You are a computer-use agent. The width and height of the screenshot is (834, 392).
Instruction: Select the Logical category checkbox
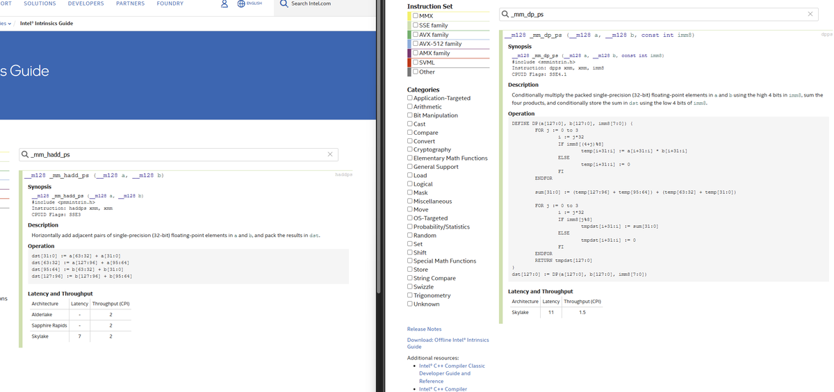tap(410, 184)
